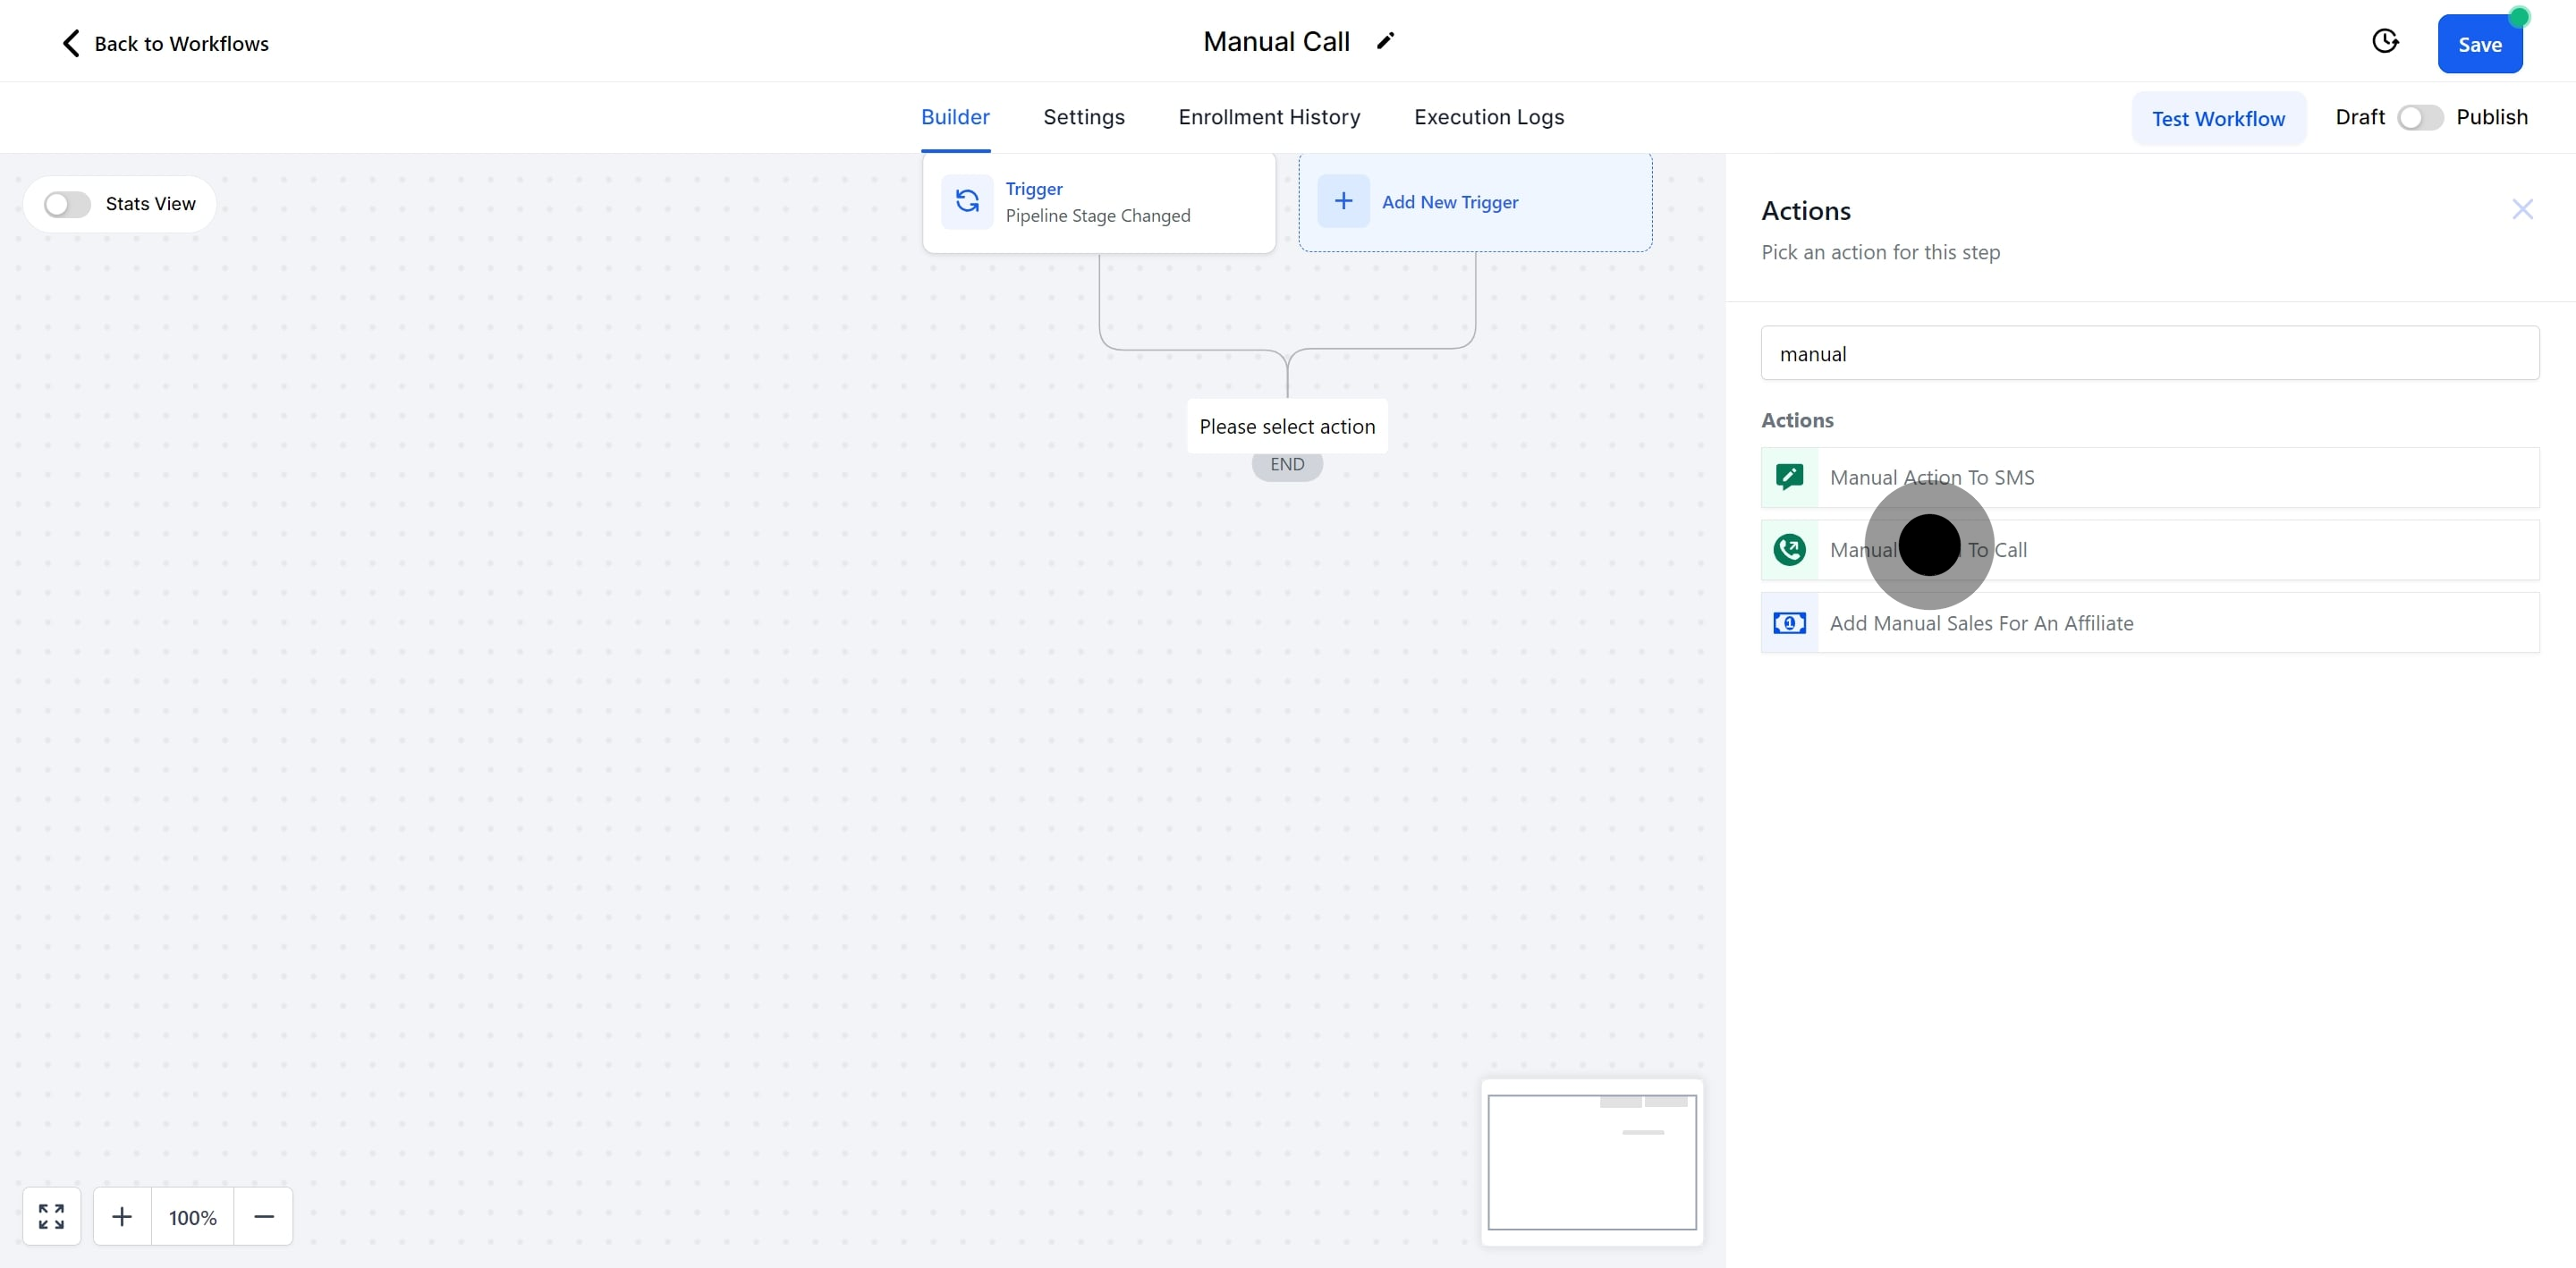Click the fit-to-screen expand icon
Image resolution: width=2576 pixels, height=1268 pixels.
point(51,1216)
